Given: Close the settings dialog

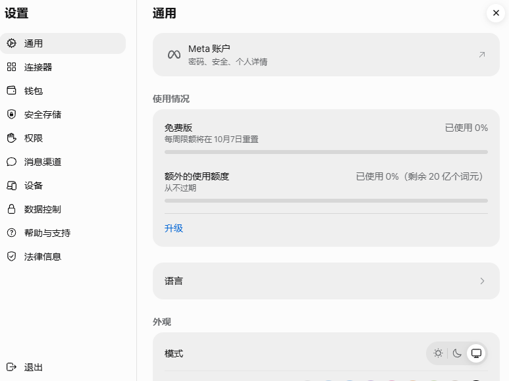Looking at the screenshot, I should (x=496, y=13).
